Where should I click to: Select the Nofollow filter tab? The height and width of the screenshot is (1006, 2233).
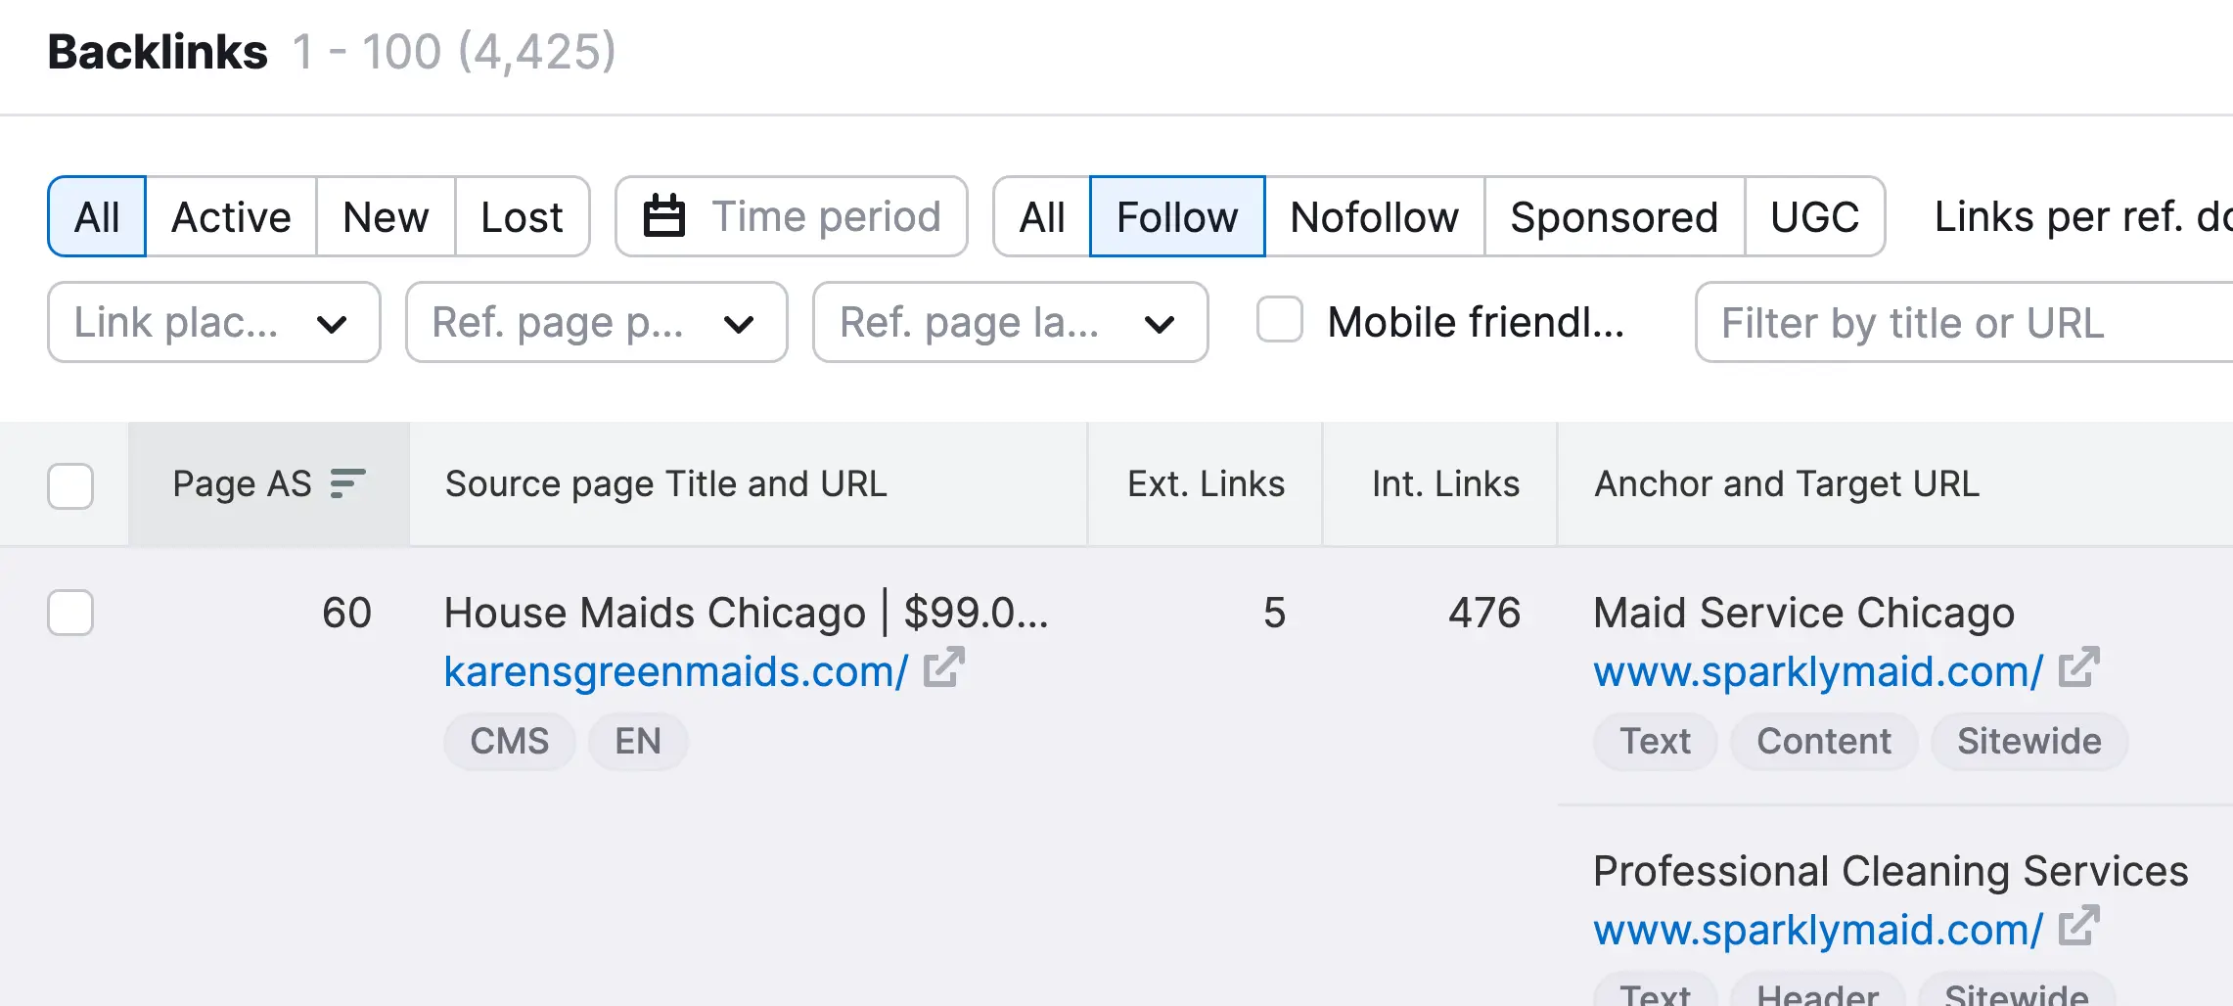pos(1374,217)
